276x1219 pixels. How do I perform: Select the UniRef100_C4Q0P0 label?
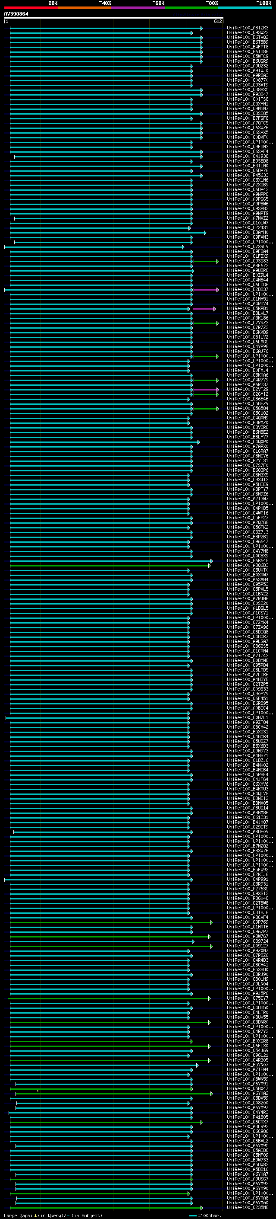(x=248, y=442)
